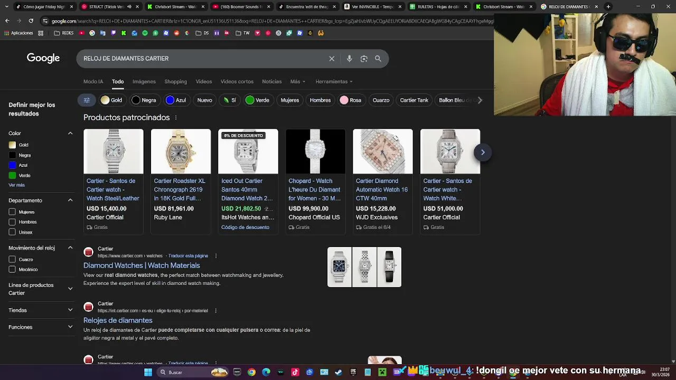
Task: Select Azul color swatch in sidebar
Action: [x=12, y=165]
